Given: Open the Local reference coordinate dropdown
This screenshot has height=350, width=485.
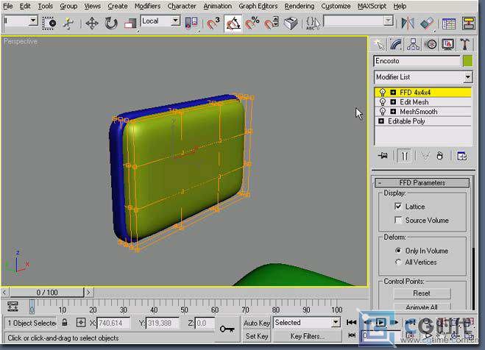Looking at the screenshot, I should (x=175, y=21).
